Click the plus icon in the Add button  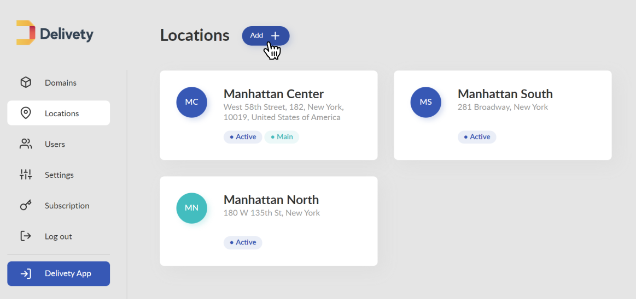pos(276,35)
